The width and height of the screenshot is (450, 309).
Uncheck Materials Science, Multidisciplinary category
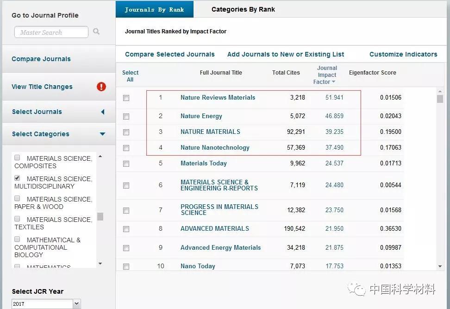coord(17,178)
